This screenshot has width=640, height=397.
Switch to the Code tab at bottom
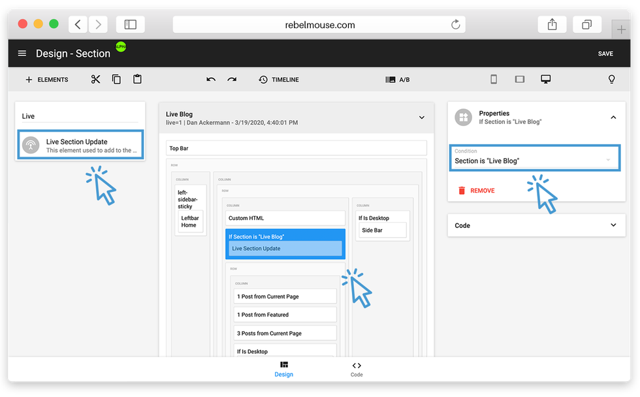[x=357, y=369]
